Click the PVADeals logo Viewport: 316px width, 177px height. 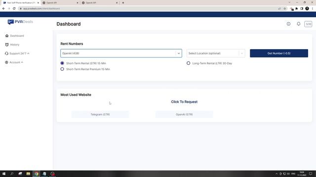(20, 22)
